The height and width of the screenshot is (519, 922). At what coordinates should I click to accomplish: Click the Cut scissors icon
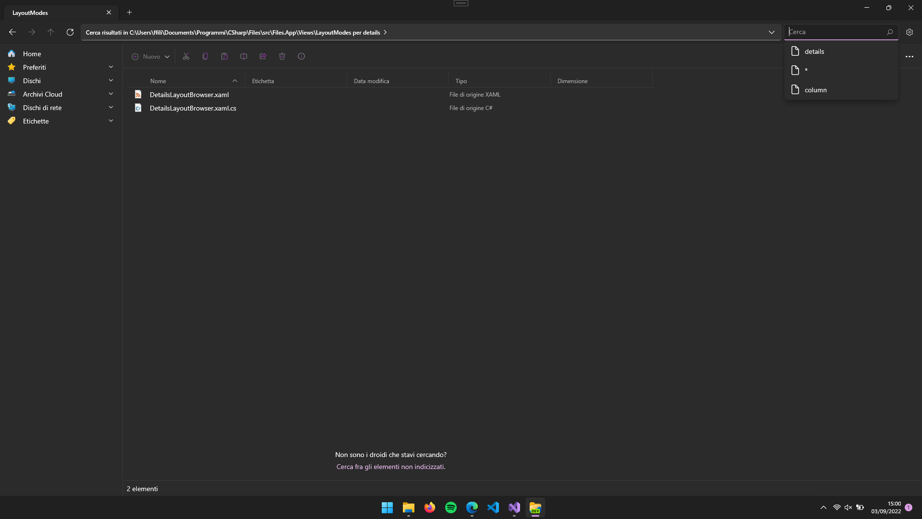186,56
